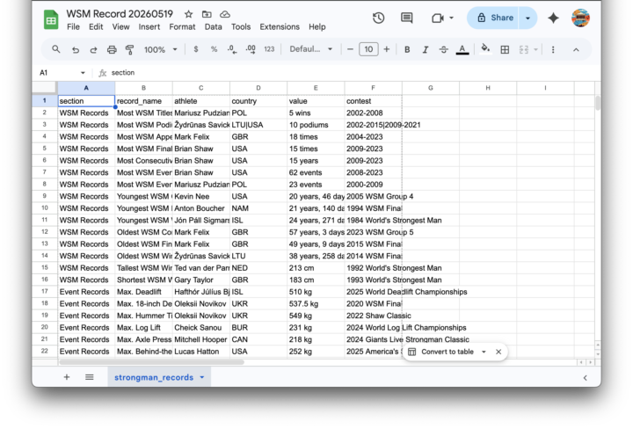Choose text color with underlined A

pos(462,49)
